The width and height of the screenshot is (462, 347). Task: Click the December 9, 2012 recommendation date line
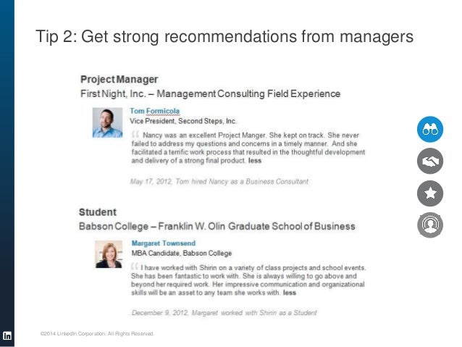click(224, 313)
